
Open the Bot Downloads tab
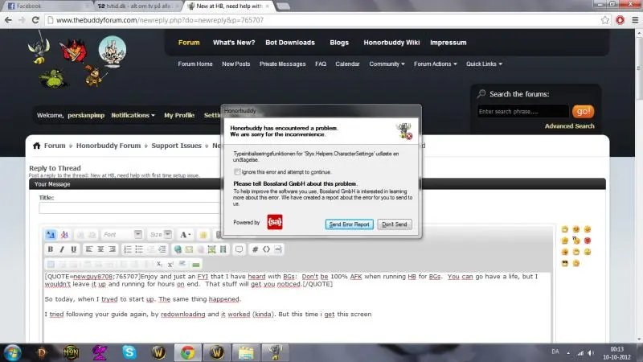tap(290, 43)
